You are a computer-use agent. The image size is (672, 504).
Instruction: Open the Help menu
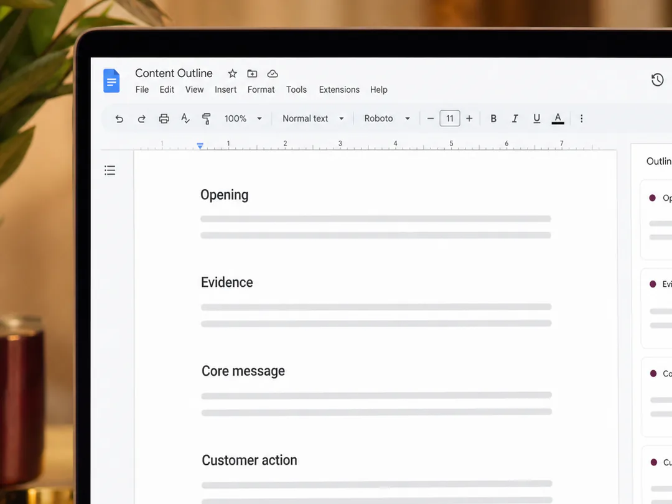click(379, 90)
